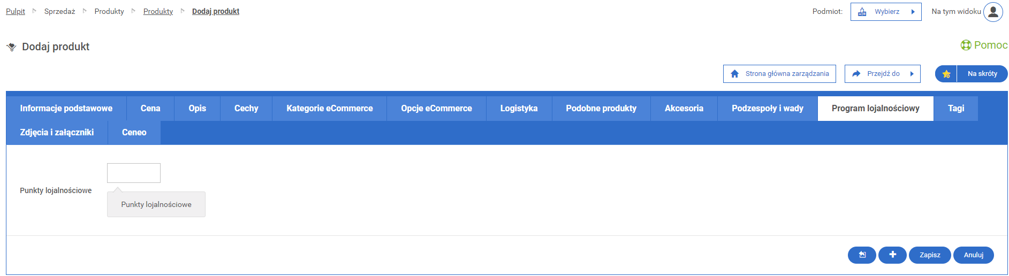Open the Cena tab
Image resolution: width=1009 pixels, height=276 pixels.
[150, 109]
